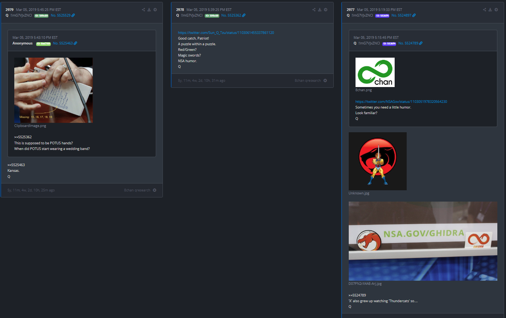Open the NSAGov twitter status link
The image size is (506, 318).
(401, 102)
